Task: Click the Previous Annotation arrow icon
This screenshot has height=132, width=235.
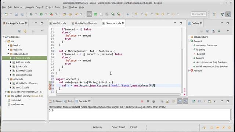Action: tap(146, 14)
